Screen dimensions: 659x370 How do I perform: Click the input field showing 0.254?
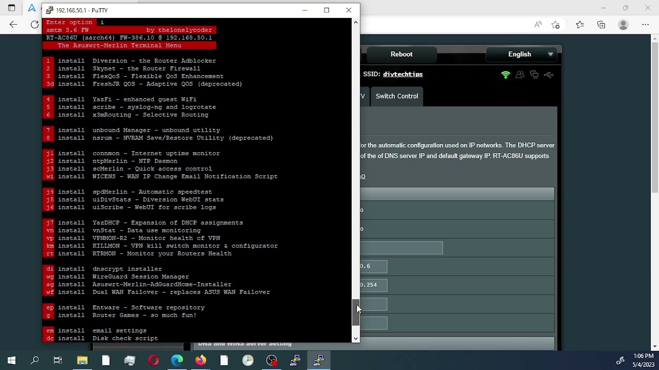pyautogui.click(x=373, y=285)
